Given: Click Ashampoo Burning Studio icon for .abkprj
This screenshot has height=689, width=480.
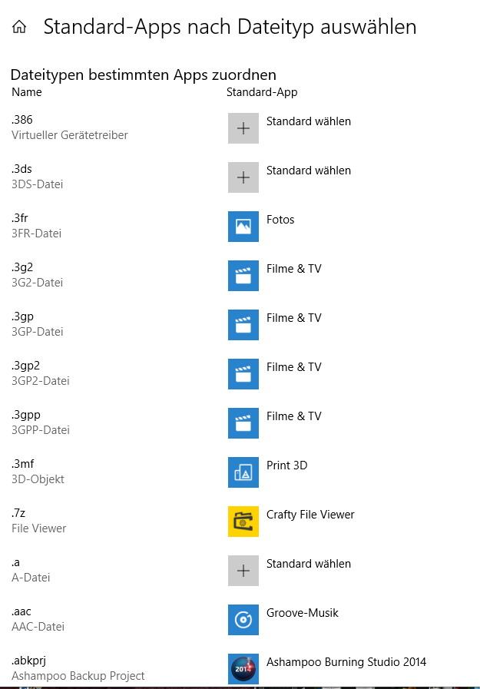Looking at the screenshot, I should [243, 669].
